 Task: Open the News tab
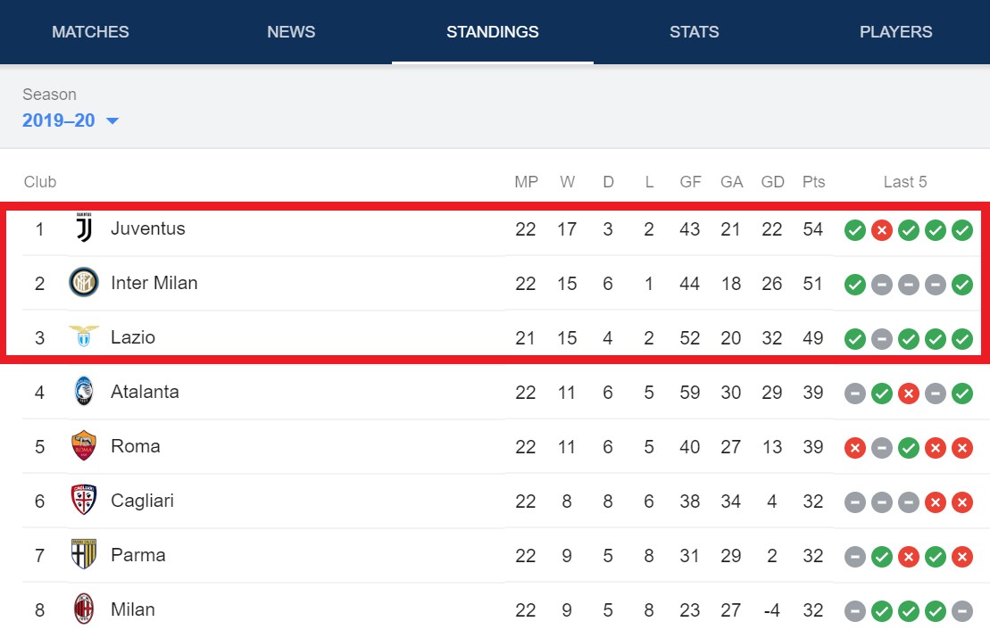(x=291, y=31)
